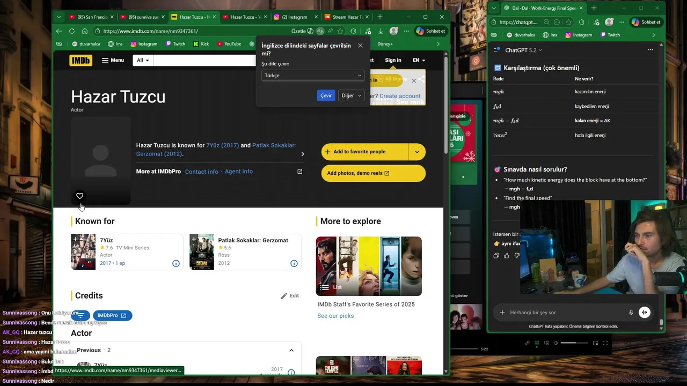Adjust the volume slider in background player

[575, 343]
